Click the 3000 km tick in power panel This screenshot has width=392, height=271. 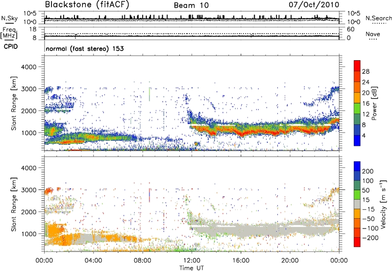coord(29,89)
